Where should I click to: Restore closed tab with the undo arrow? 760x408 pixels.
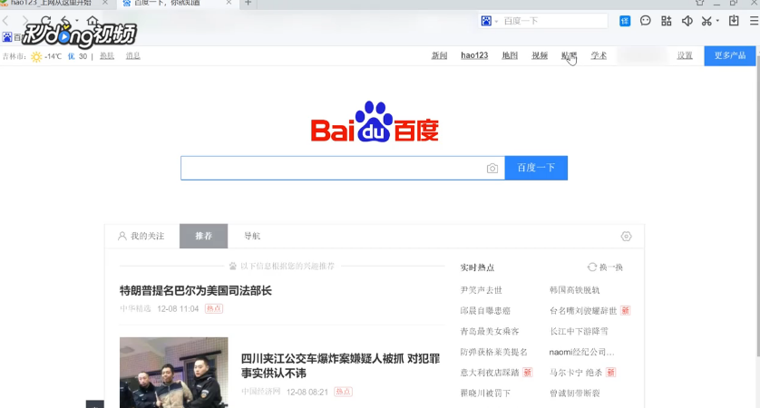[x=65, y=20]
